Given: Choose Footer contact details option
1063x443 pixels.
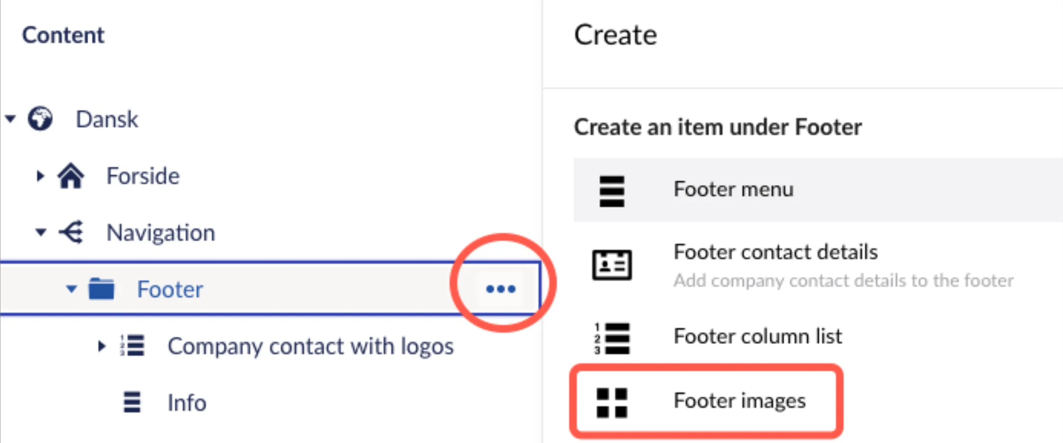Looking at the screenshot, I should [x=818, y=265].
